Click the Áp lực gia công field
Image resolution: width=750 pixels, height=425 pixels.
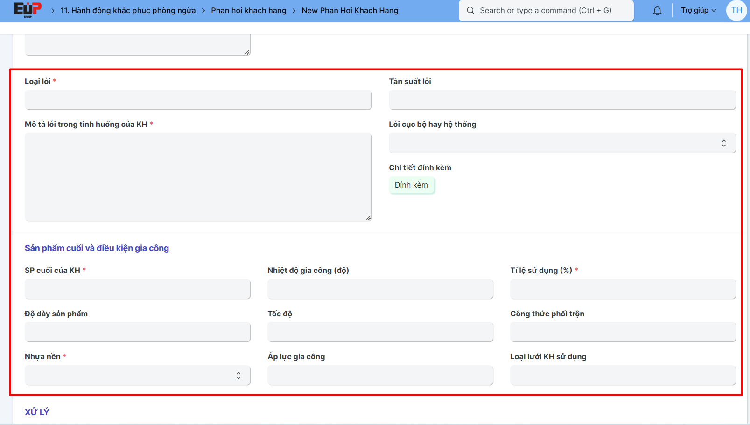click(x=380, y=376)
